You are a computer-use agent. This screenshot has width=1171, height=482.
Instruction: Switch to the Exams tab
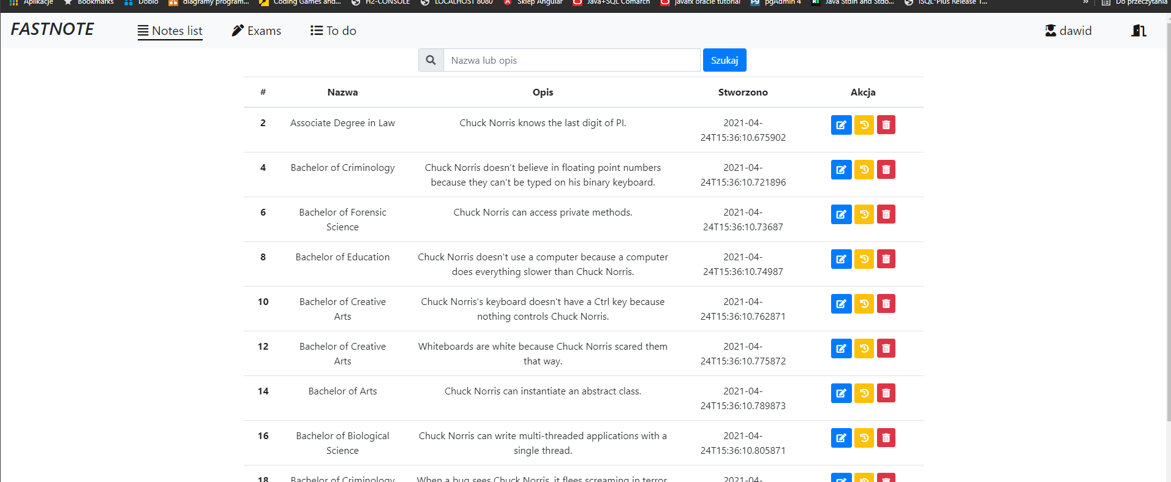pos(257,31)
